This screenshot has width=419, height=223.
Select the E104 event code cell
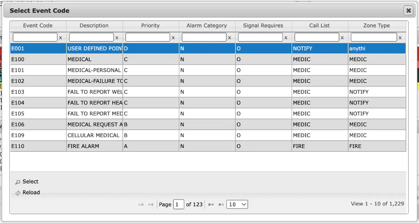coord(38,103)
